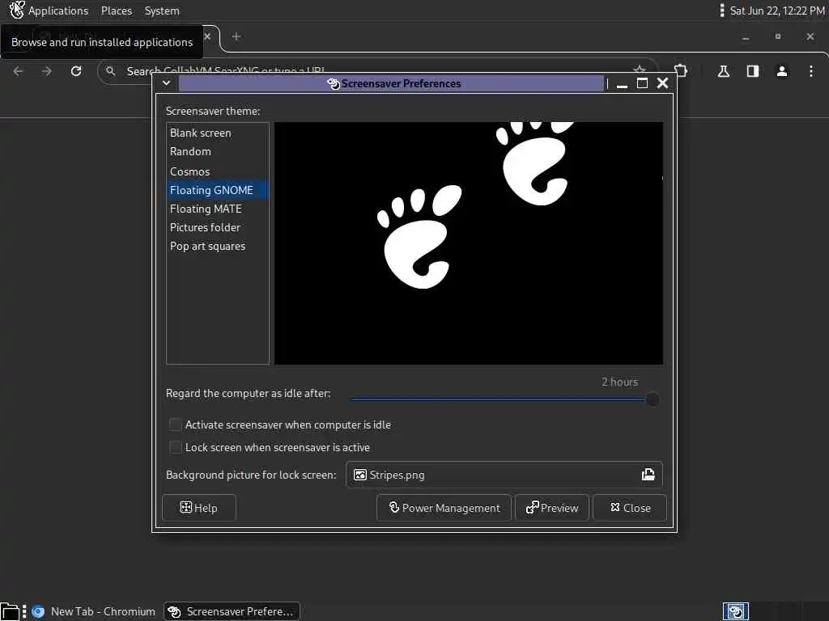The image size is (829, 621).
Task: Open the Chromium three-dot menu
Action: tap(811, 71)
